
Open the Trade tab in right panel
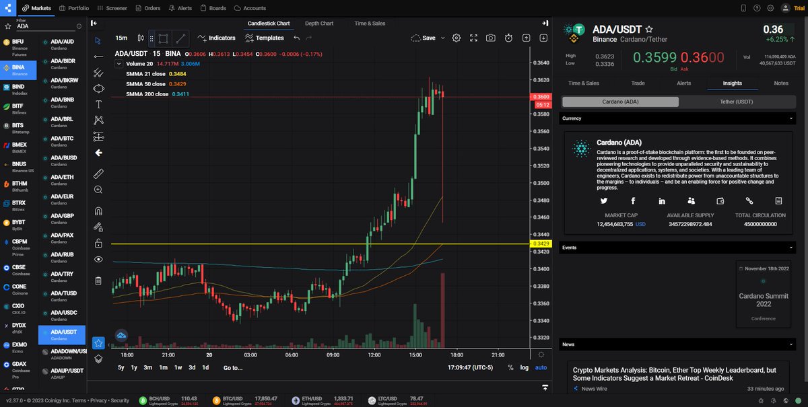point(638,83)
